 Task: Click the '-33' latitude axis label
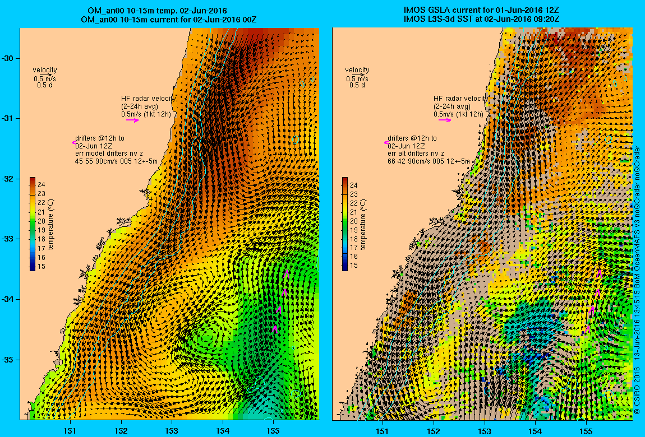click(x=7, y=239)
